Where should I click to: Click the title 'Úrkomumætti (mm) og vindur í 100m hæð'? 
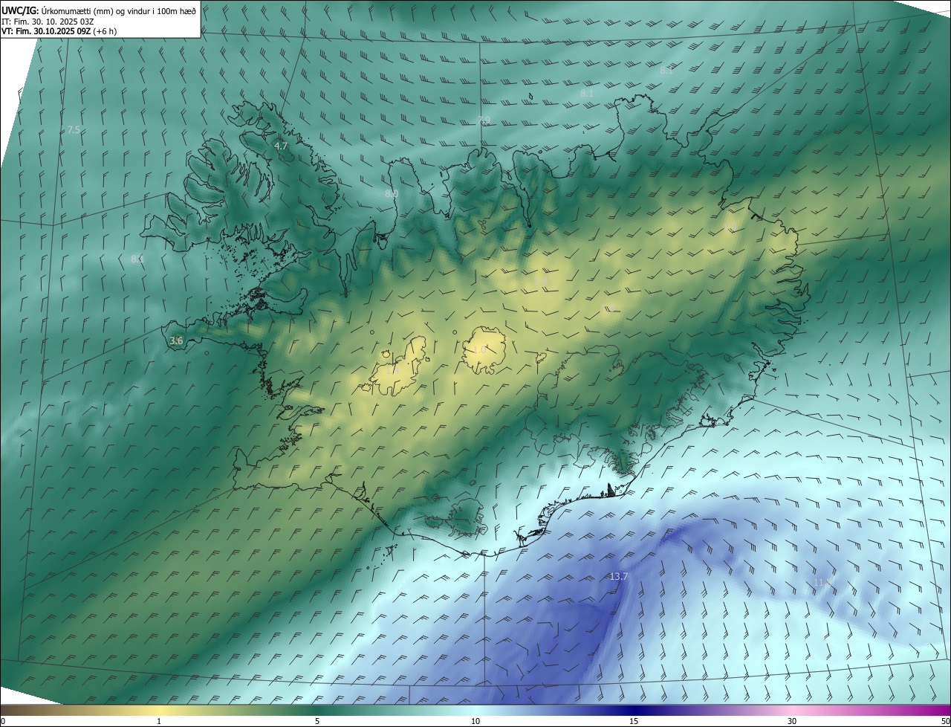tap(119, 10)
